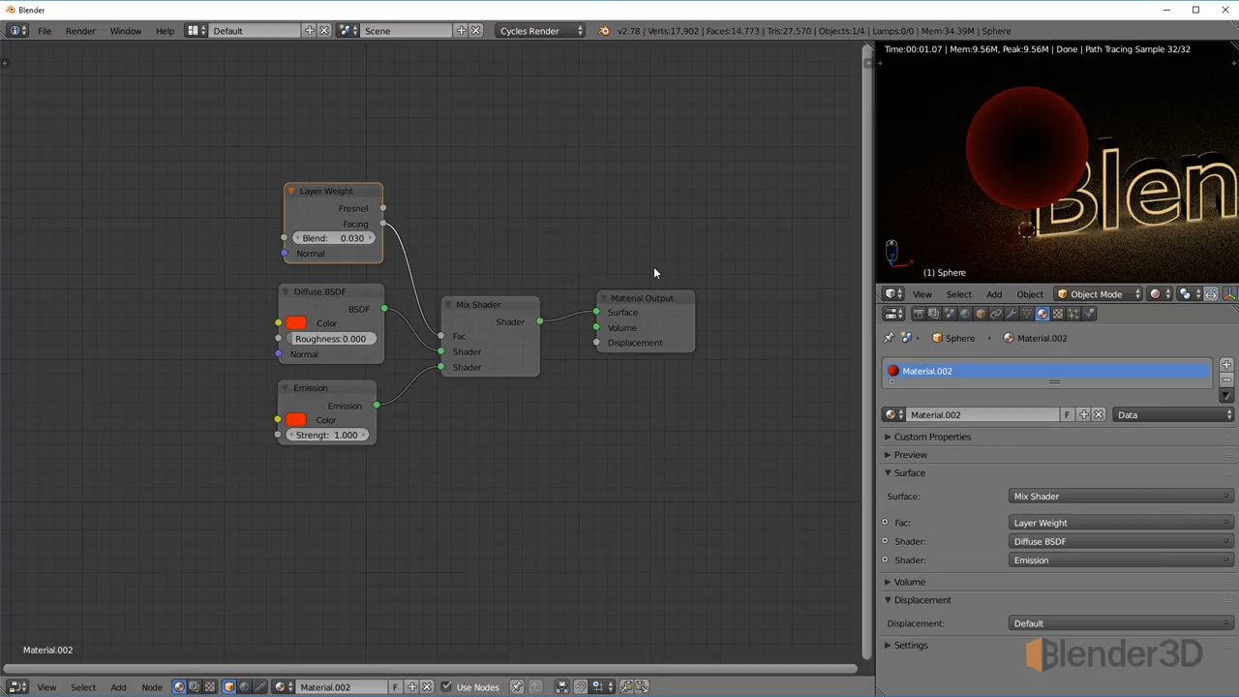The image size is (1239, 697).
Task: Select line style shader type
Action: pos(260,687)
